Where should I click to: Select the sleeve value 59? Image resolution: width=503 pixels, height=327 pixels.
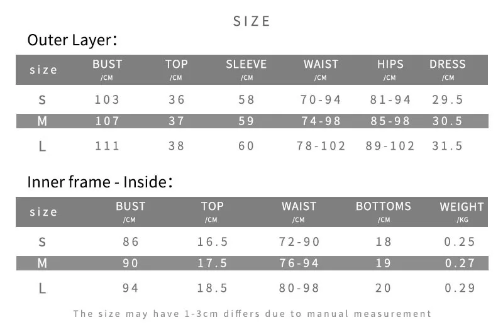point(246,121)
